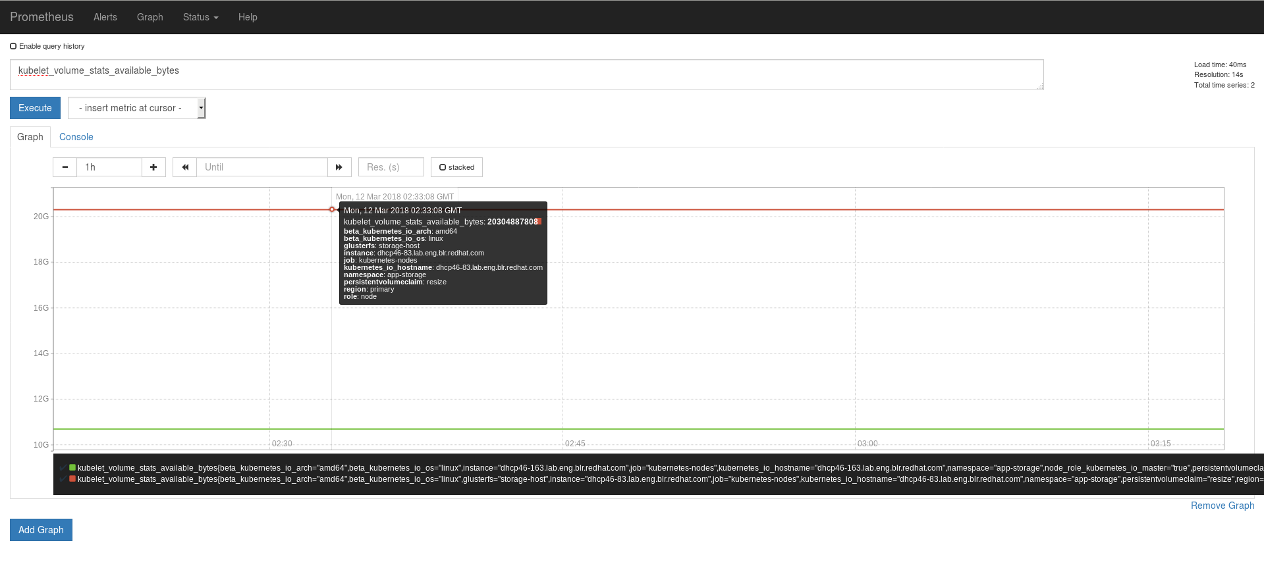Click 'Total time series: 2' text

(1224, 85)
